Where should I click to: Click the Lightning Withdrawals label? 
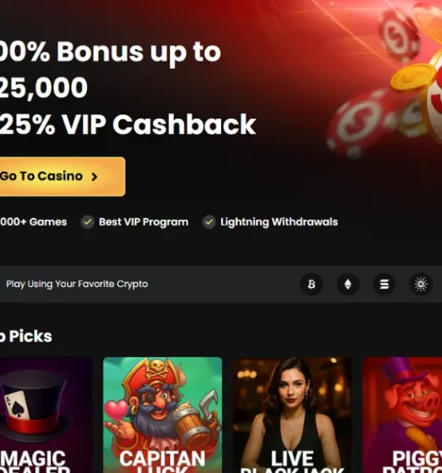[x=279, y=222]
